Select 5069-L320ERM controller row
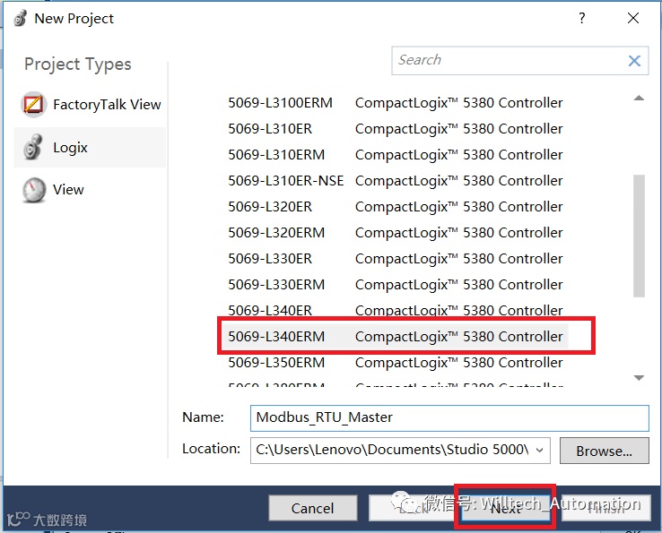This screenshot has width=662, height=533. [x=396, y=232]
